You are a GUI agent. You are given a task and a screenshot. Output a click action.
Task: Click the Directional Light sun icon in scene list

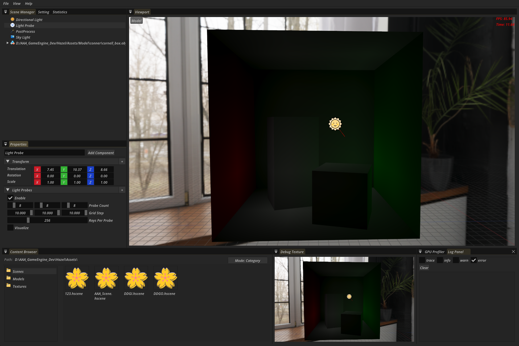coord(13,19)
